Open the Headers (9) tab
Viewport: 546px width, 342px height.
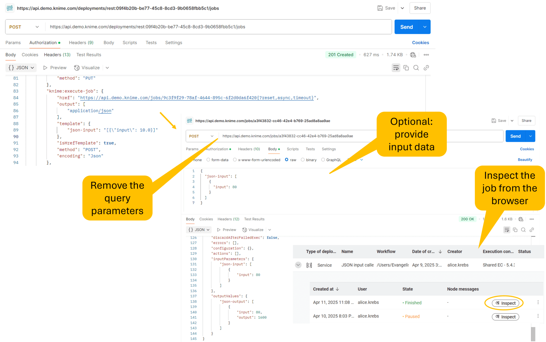pos(81,43)
